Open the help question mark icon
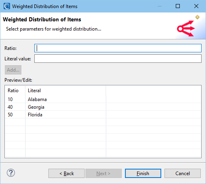206x184 pixels. (x=11, y=173)
